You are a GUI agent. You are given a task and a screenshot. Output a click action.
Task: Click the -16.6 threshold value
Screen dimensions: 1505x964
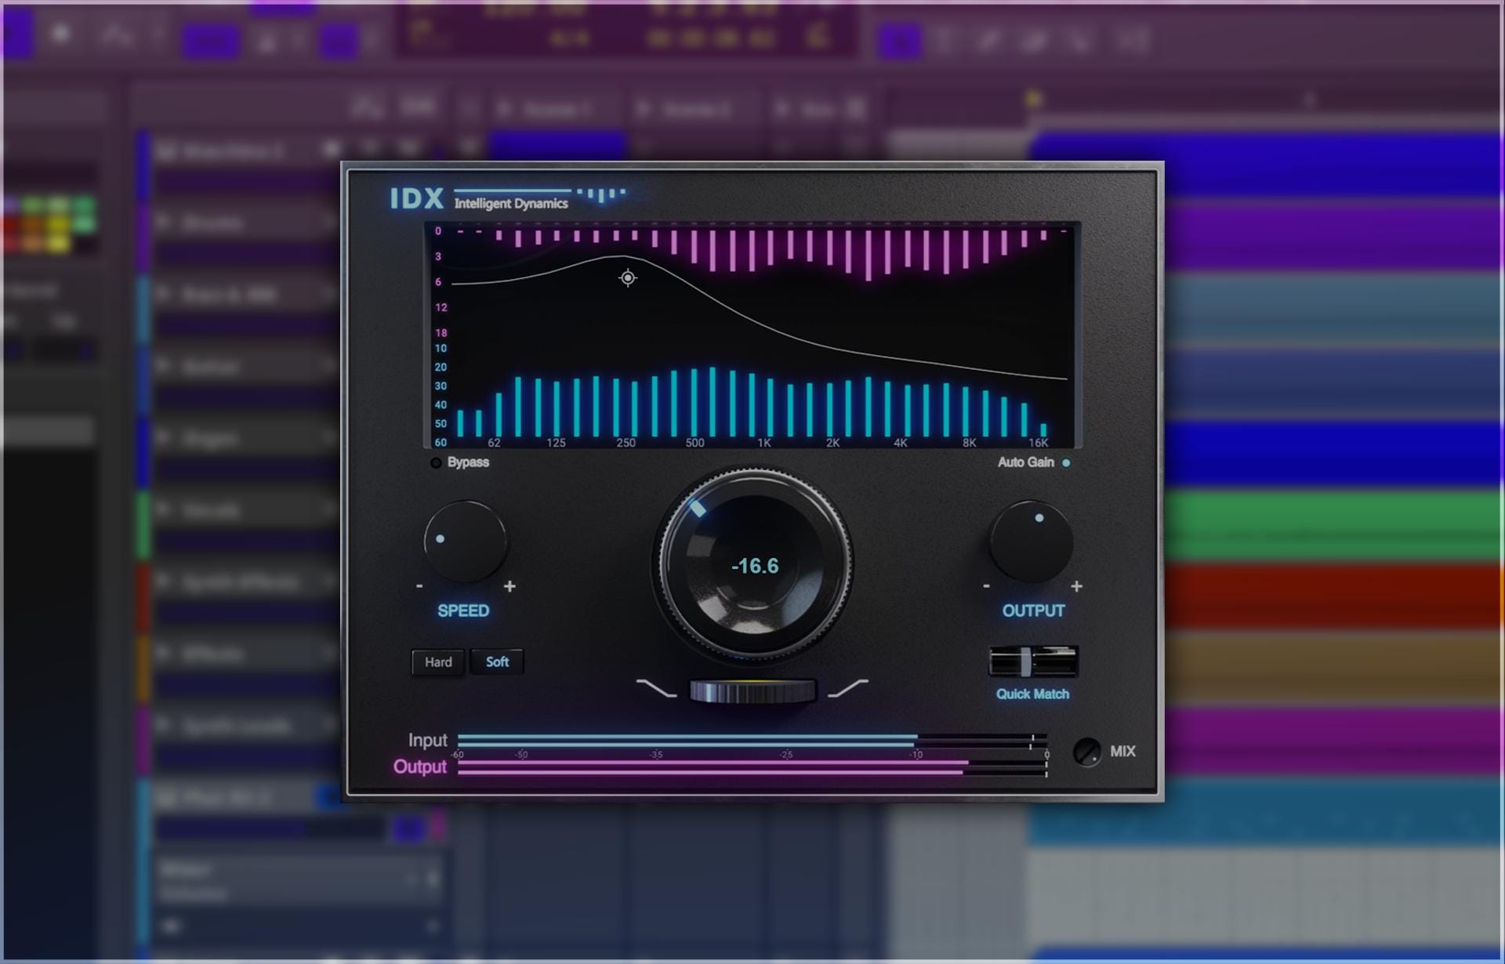click(755, 566)
